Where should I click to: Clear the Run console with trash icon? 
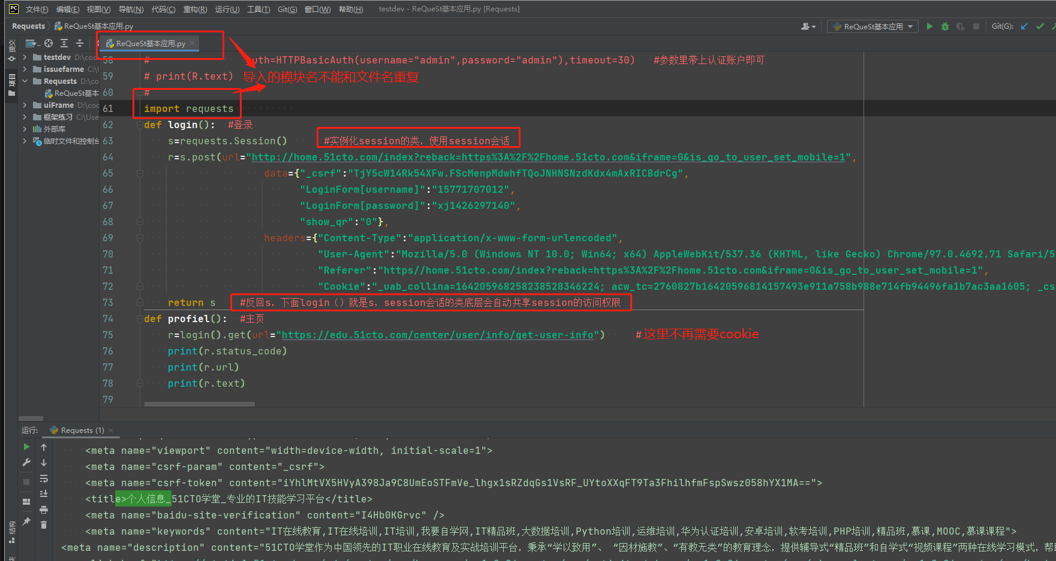pos(44,525)
